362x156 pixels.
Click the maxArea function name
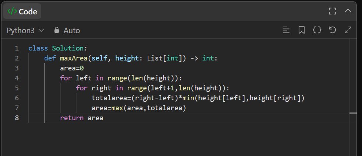[74, 58]
